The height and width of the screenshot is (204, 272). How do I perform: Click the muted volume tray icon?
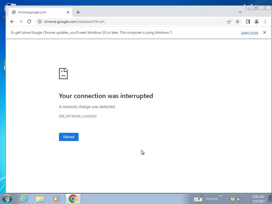(239, 199)
